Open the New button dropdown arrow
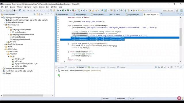 tap(5, 10)
